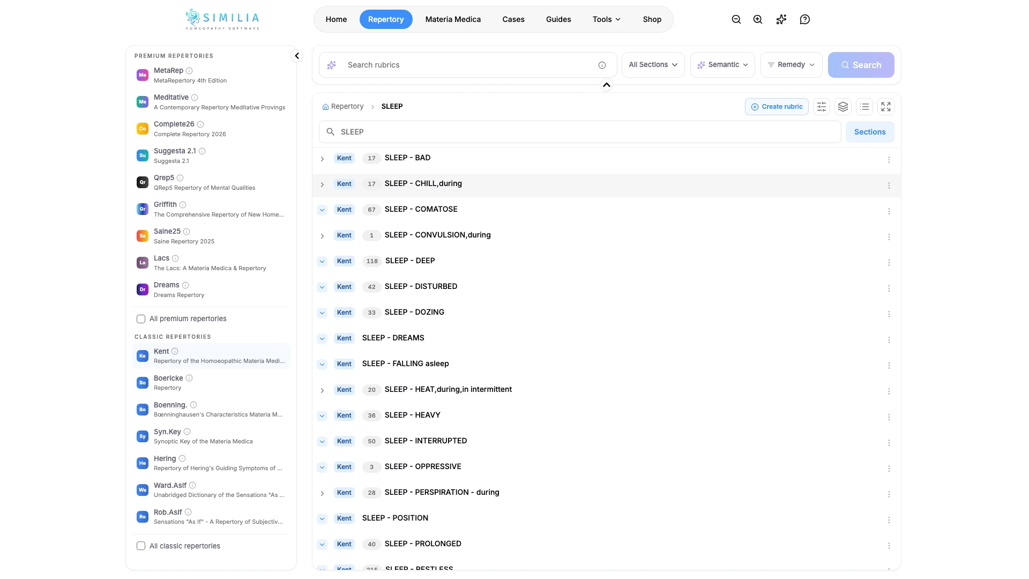This screenshot has width=1029, height=579.
Task: Click the SLEEP filter input field
Action: [580, 132]
